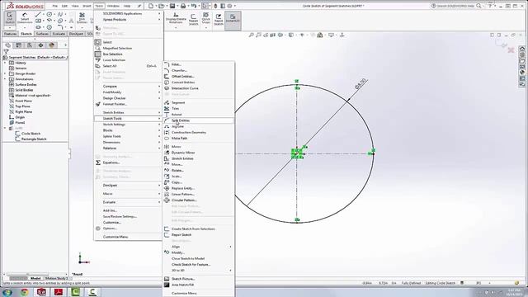This screenshot has height=297, width=528.
Task: Open Exit Sketch dropdown arrow
Action: (x=10, y=27)
